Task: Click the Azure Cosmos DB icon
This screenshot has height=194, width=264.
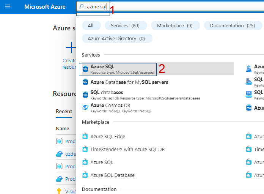Action: click(85, 107)
